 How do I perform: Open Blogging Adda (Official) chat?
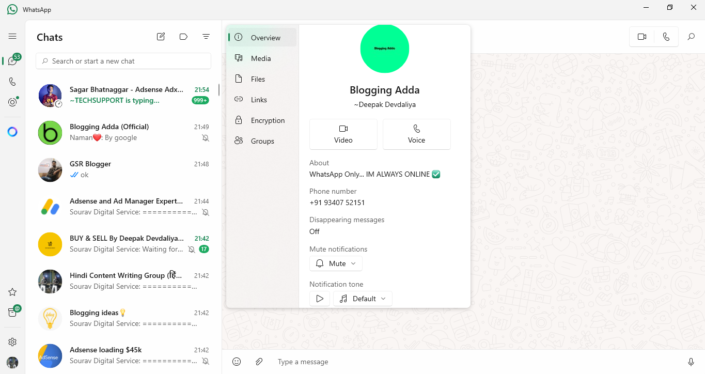click(x=123, y=132)
